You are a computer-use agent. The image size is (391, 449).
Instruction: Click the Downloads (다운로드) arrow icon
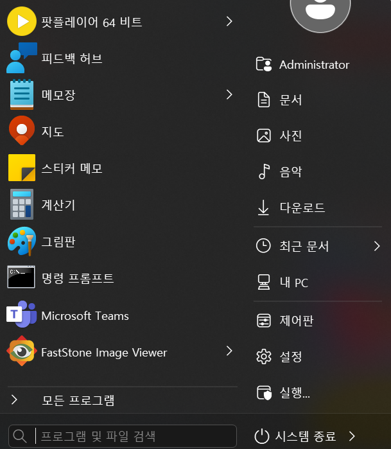pyautogui.click(x=263, y=207)
